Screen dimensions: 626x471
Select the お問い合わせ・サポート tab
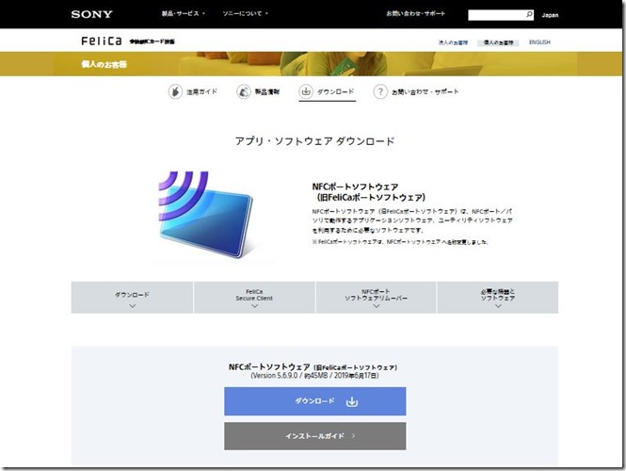pos(416,92)
